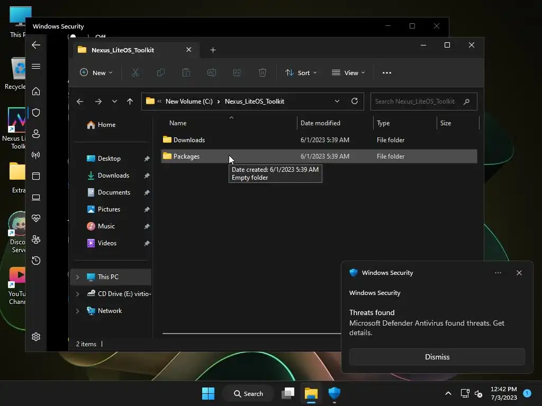Open the See more ellipsis menu in toolbar
This screenshot has height=406, width=542.
[x=387, y=73]
